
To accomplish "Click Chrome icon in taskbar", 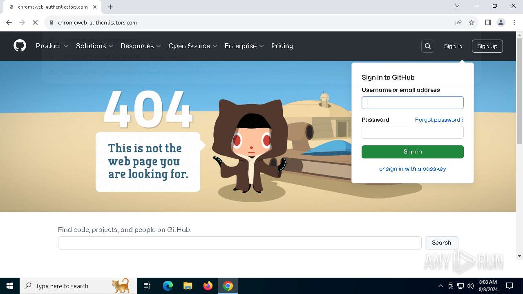I will point(228,286).
